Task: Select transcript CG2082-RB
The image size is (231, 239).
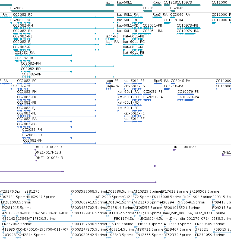Action: [x=23, y=36]
